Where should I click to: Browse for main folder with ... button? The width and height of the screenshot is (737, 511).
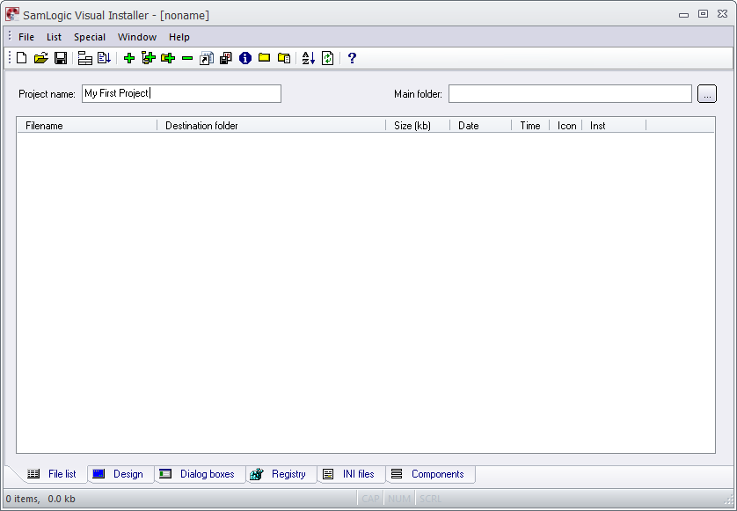coord(707,93)
